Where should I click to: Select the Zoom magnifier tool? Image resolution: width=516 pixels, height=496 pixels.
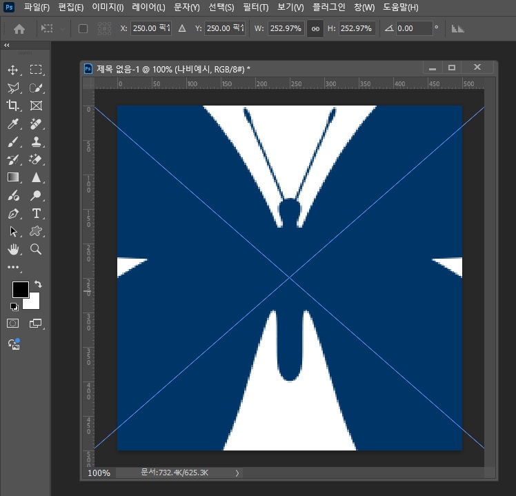coord(36,249)
